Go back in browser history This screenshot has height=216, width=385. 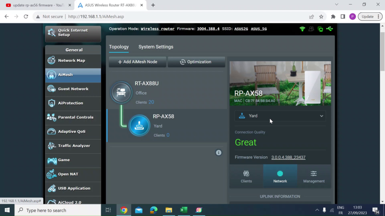[7, 16]
